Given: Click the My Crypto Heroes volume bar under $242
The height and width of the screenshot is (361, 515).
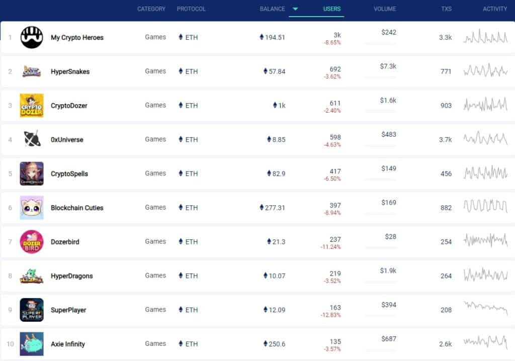Looking at the screenshot, I should point(381,43).
